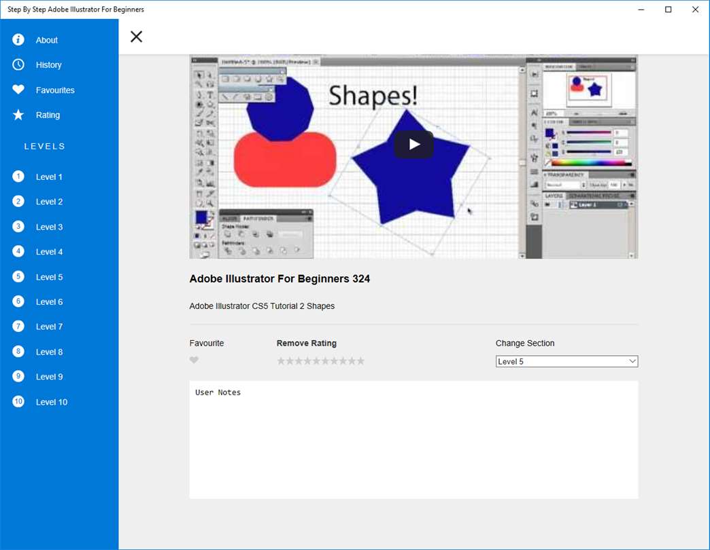Open the About page label
Screen dimensions: 710x550
click(x=47, y=40)
